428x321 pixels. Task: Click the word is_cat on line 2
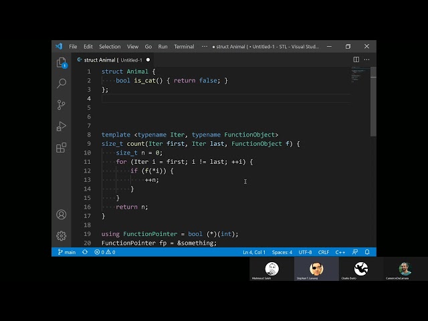click(x=144, y=80)
